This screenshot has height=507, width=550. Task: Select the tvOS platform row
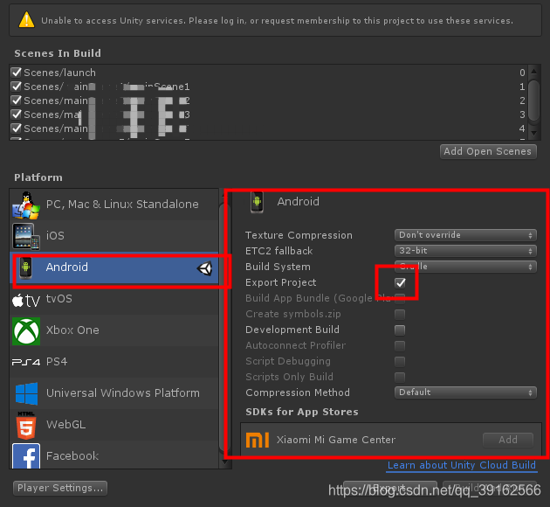tap(114, 299)
